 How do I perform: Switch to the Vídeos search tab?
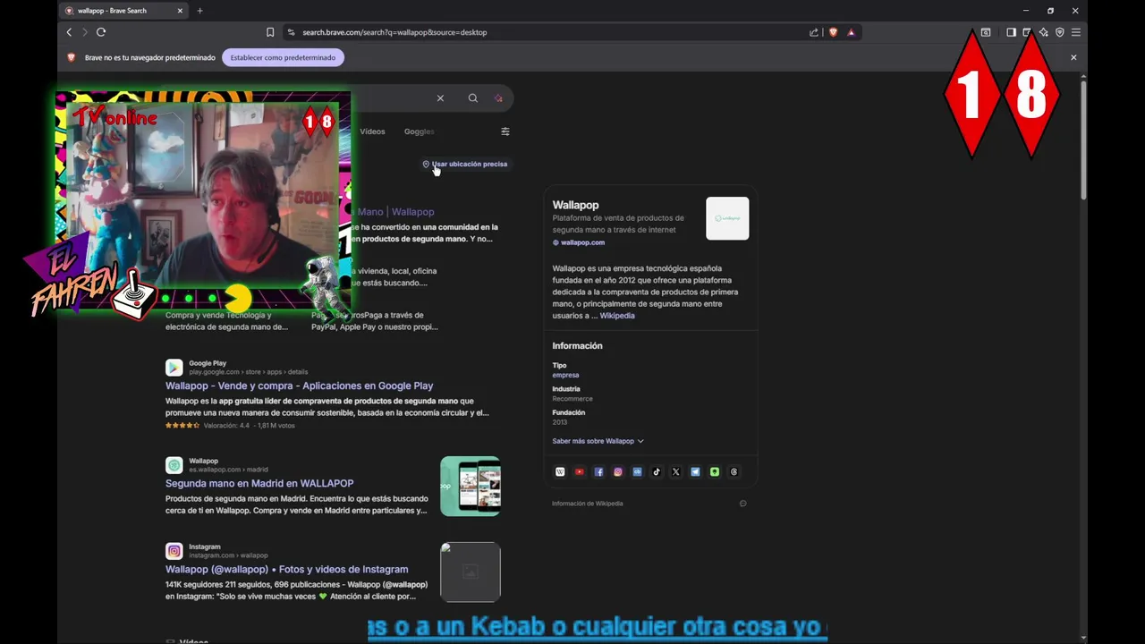(x=372, y=131)
